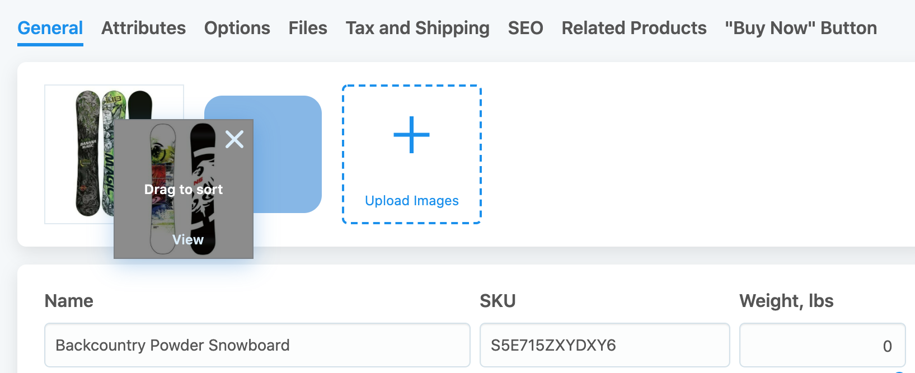
Task: Switch to the General tab
Action: [x=50, y=28]
